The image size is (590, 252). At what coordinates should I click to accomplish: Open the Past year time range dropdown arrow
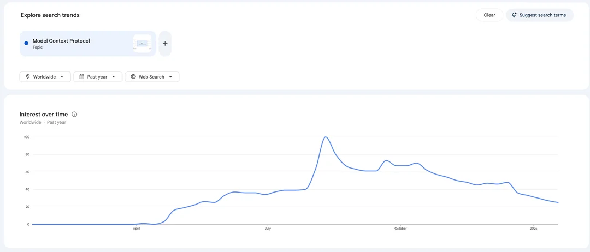tap(114, 76)
